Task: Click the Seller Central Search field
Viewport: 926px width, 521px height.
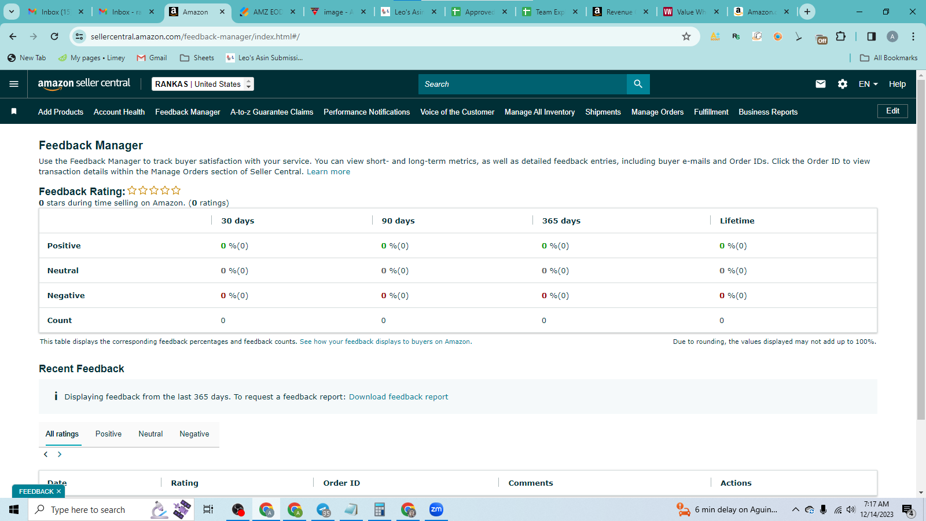Action: (522, 84)
